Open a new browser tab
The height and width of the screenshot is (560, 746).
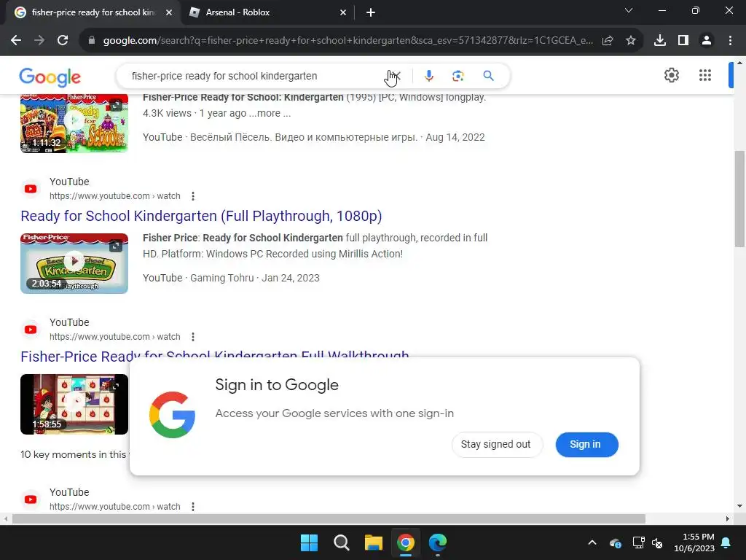[x=371, y=13]
